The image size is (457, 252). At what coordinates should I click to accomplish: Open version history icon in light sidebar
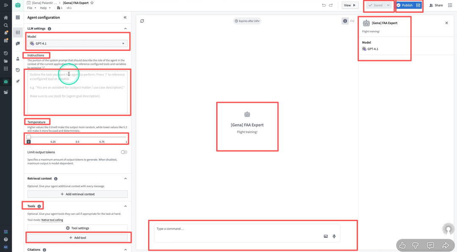(x=18, y=70)
